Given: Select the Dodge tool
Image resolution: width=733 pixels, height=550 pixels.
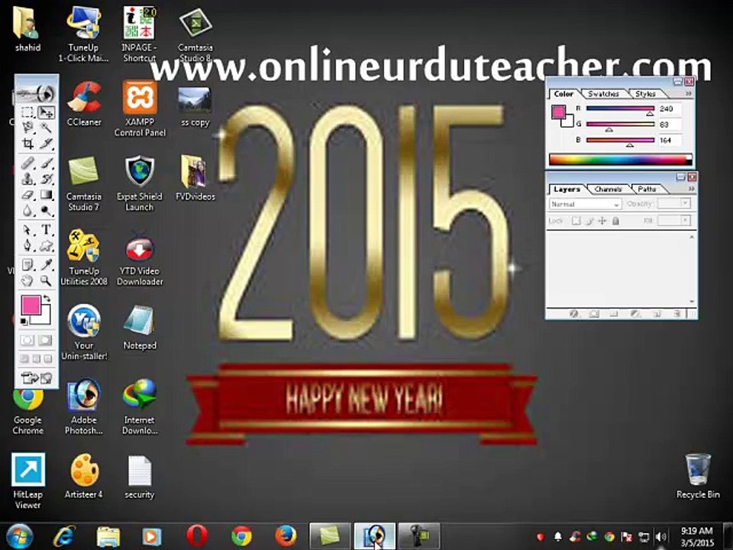Looking at the screenshot, I should point(47,211).
